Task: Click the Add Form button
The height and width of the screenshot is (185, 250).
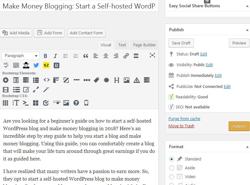Action: coord(49,33)
